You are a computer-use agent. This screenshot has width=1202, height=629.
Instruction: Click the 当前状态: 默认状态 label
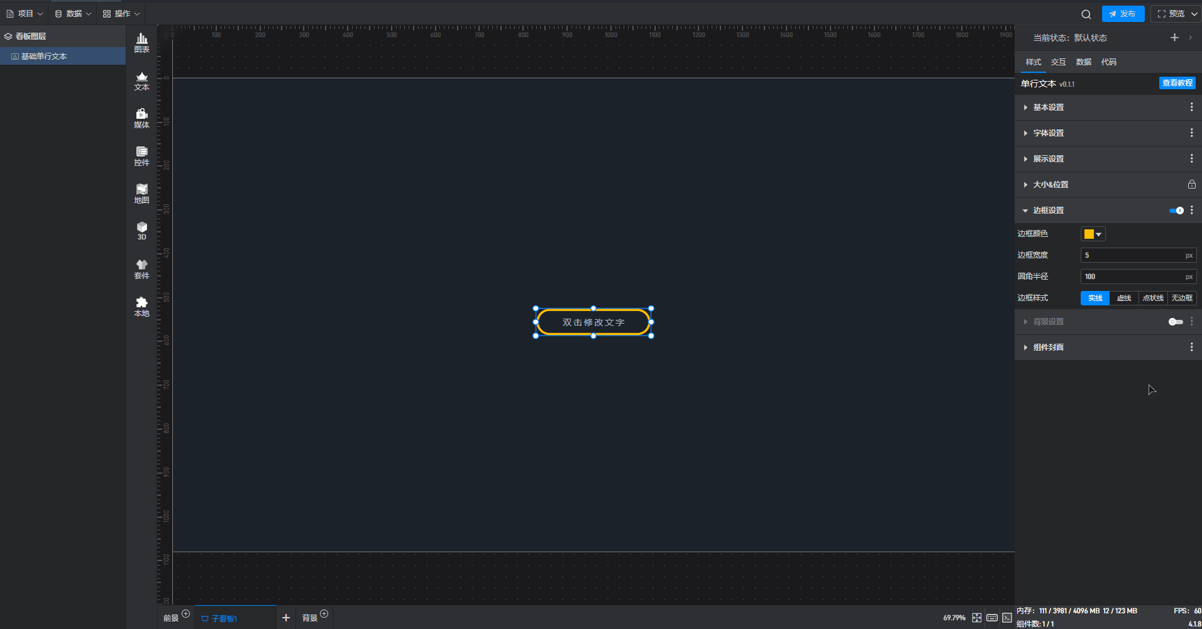(1070, 38)
